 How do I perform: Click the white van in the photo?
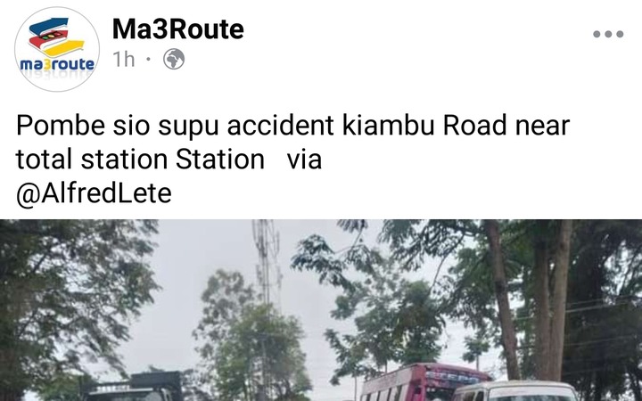516,391
